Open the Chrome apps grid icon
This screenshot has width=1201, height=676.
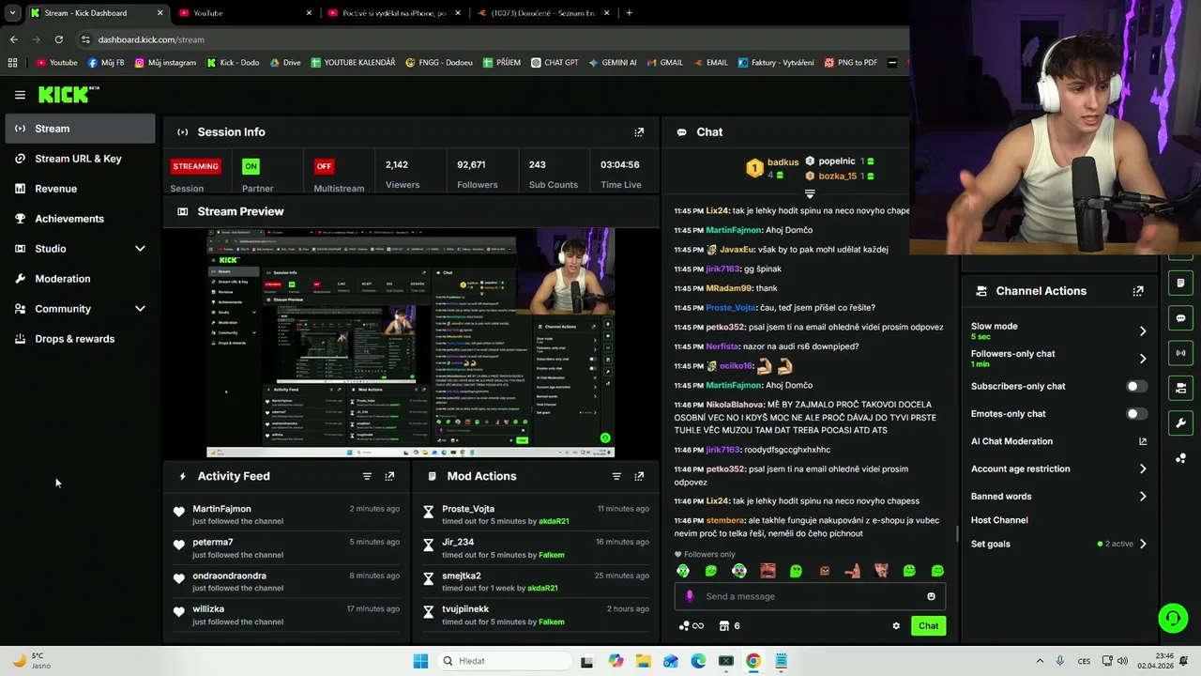click(x=12, y=63)
